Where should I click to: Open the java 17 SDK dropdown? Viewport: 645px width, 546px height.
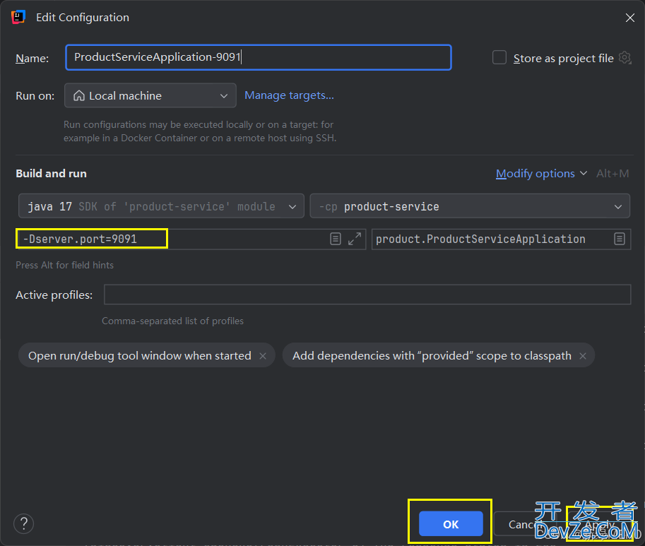pyautogui.click(x=161, y=206)
